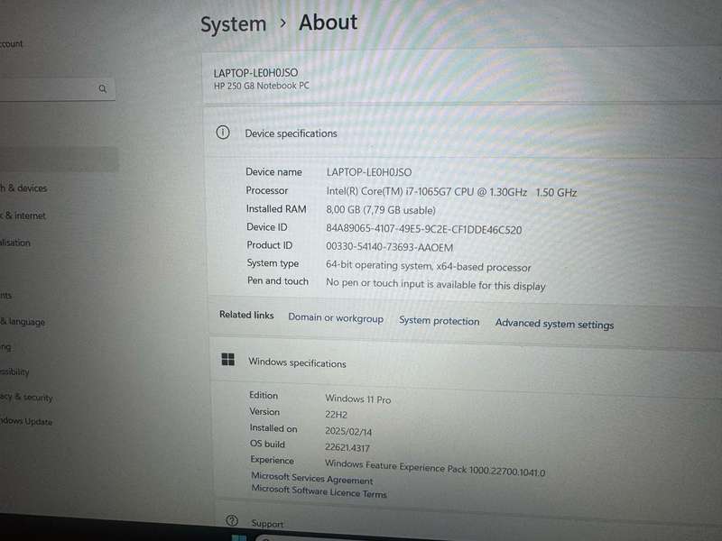
Task: Open Privacy & security in sidebar
Action: point(26,397)
